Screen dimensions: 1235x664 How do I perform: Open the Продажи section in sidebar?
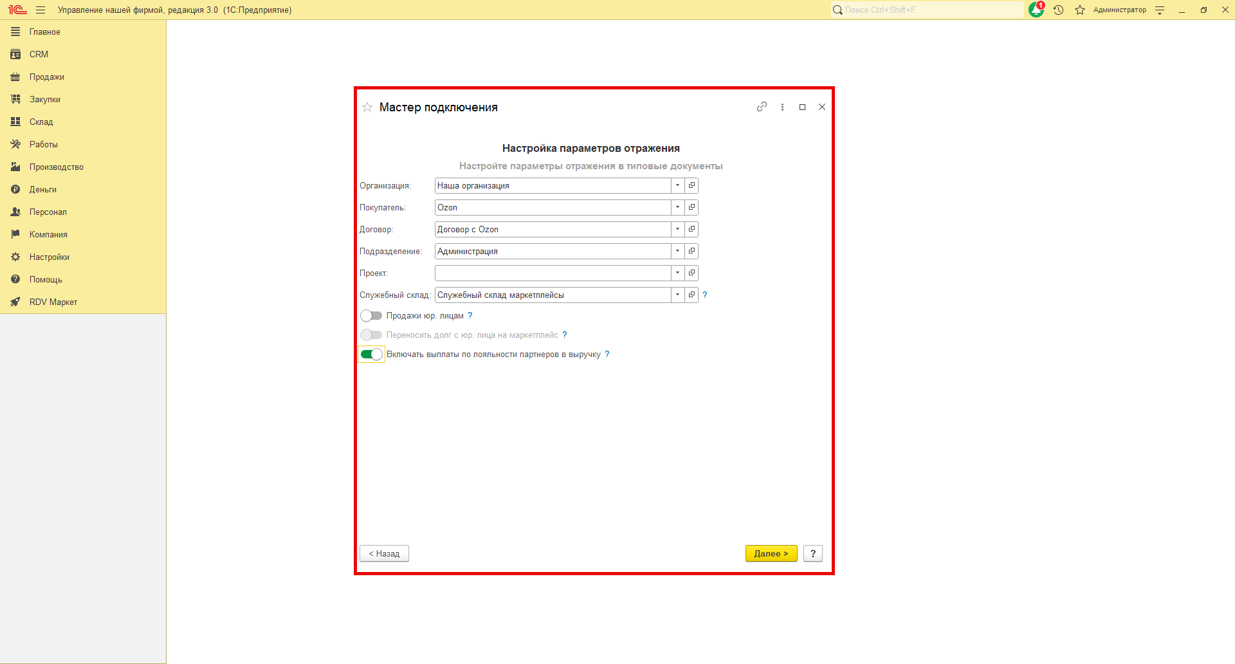point(46,77)
